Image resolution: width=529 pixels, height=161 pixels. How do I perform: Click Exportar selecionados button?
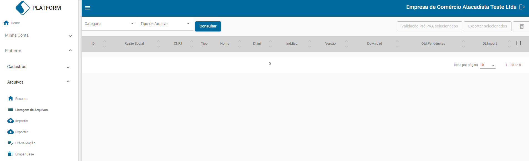(488, 26)
